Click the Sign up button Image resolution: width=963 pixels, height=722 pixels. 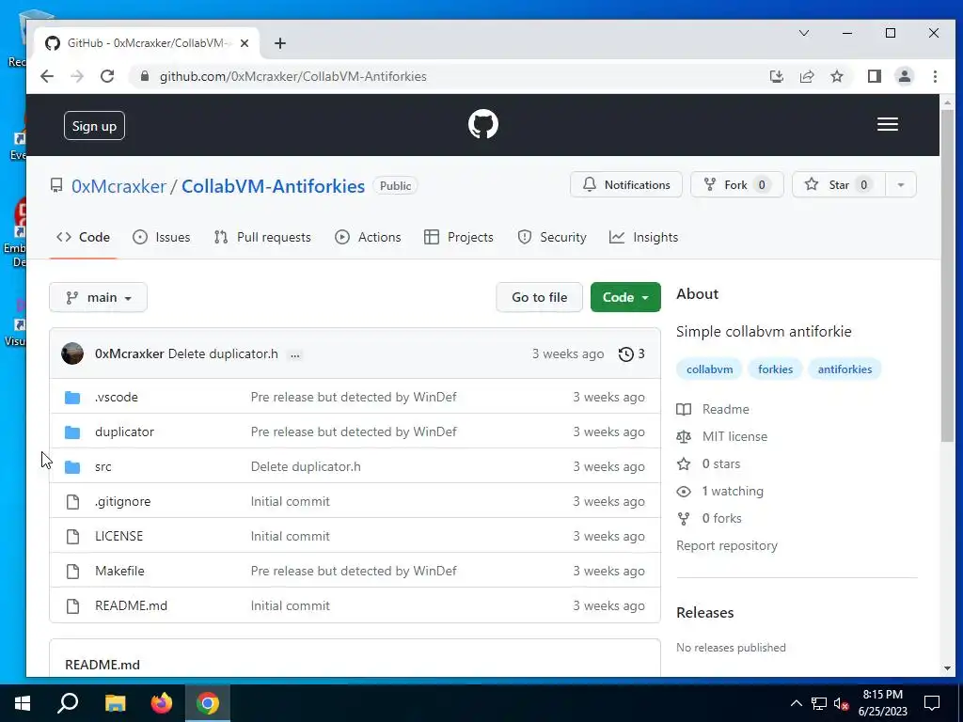coord(94,126)
